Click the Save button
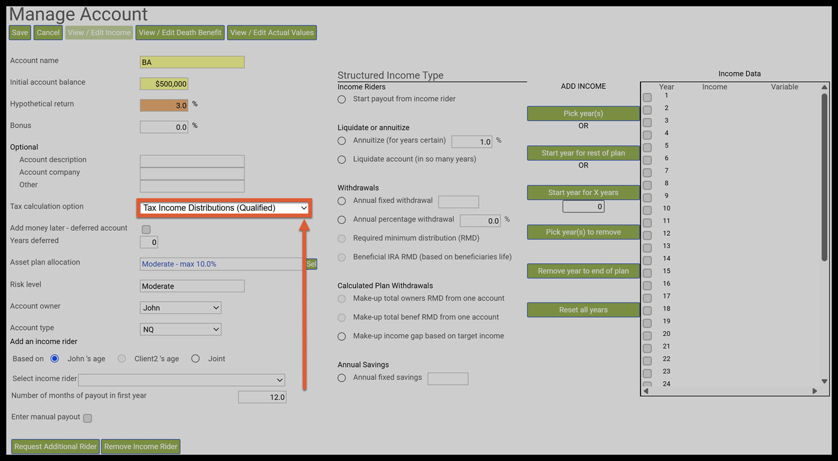Image resolution: width=838 pixels, height=461 pixels. click(x=20, y=32)
